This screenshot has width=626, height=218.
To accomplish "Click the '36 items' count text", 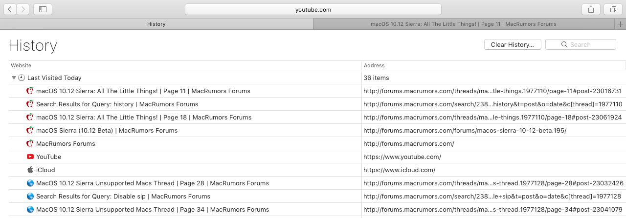I will click(x=376, y=78).
